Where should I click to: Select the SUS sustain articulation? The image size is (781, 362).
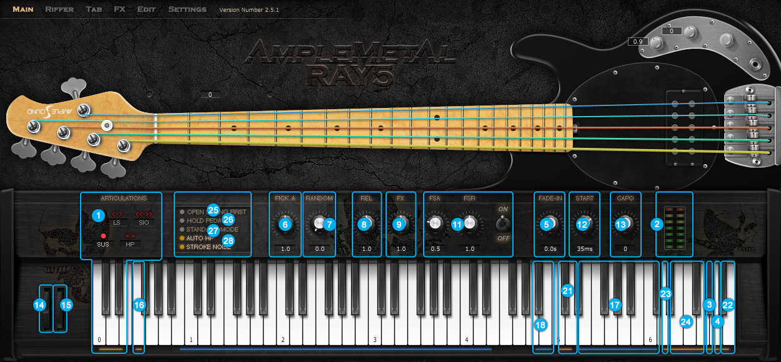click(103, 240)
